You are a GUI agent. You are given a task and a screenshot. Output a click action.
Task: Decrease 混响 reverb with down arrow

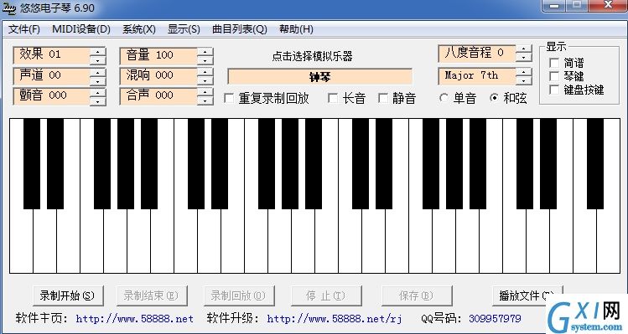point(205,80)
